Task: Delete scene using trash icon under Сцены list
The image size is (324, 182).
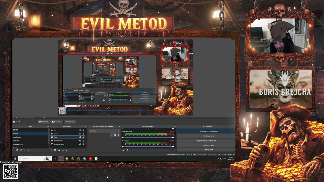Action: coord(17,150)
